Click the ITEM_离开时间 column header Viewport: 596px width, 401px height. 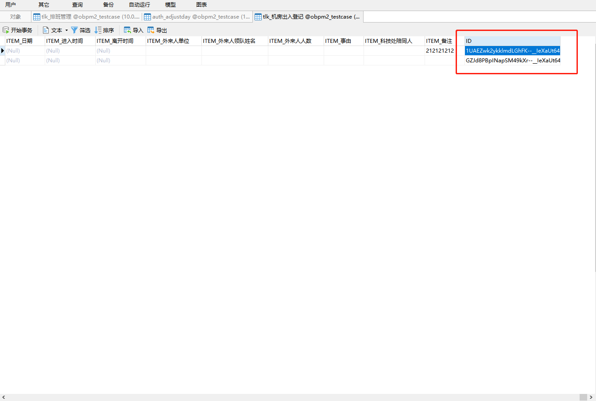tap(120, 41)
